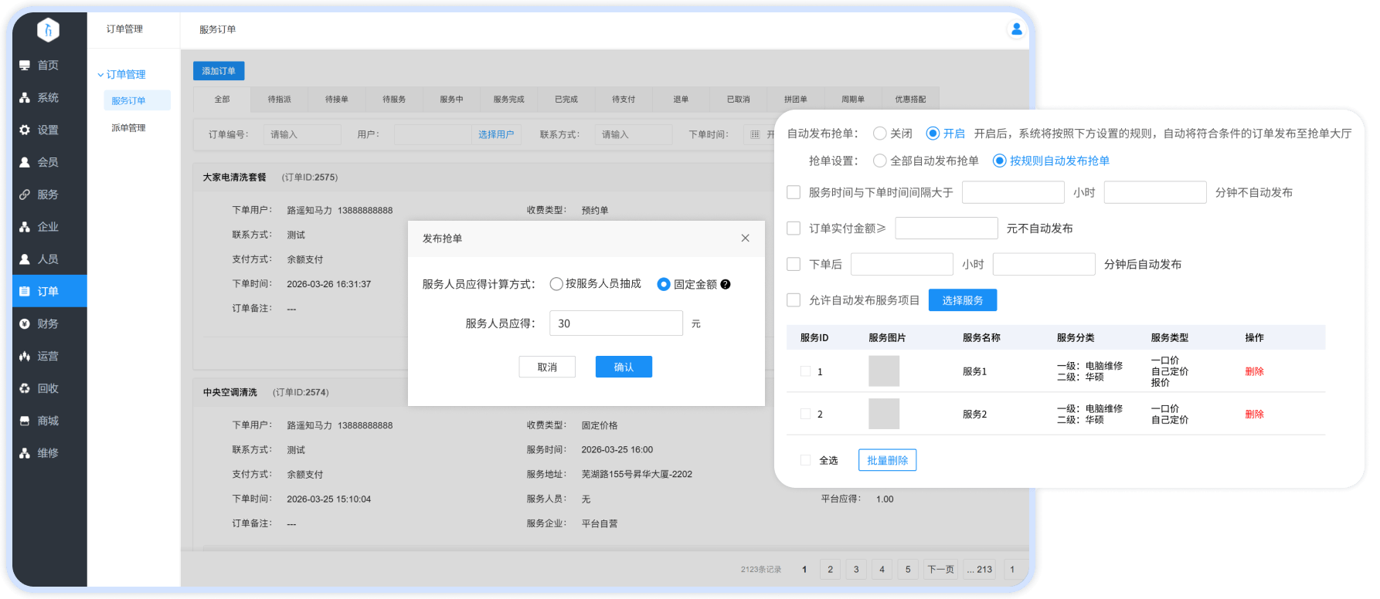Click the 服务人员应得 amount input field
1380x599 pixels.
(x=616, y=323)
